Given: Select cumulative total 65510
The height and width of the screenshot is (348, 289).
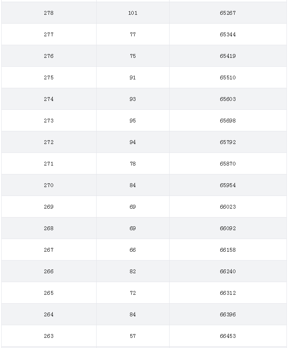Looking at the screenshot, I should (x=228, y=77).
